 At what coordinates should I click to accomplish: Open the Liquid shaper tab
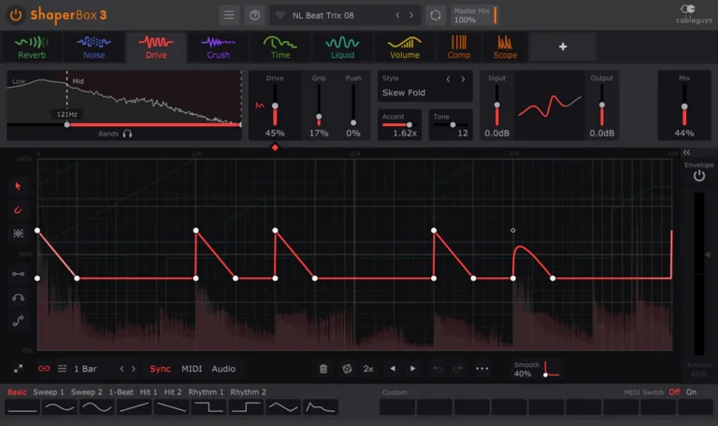[x=342, y=47]
